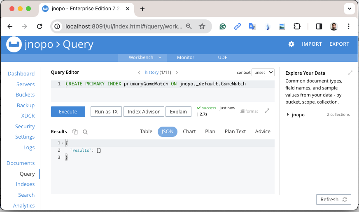This screenshot has width=359, height=212.
Task: Click the sailboat extension icon
Action: click(x=267, y=27)
